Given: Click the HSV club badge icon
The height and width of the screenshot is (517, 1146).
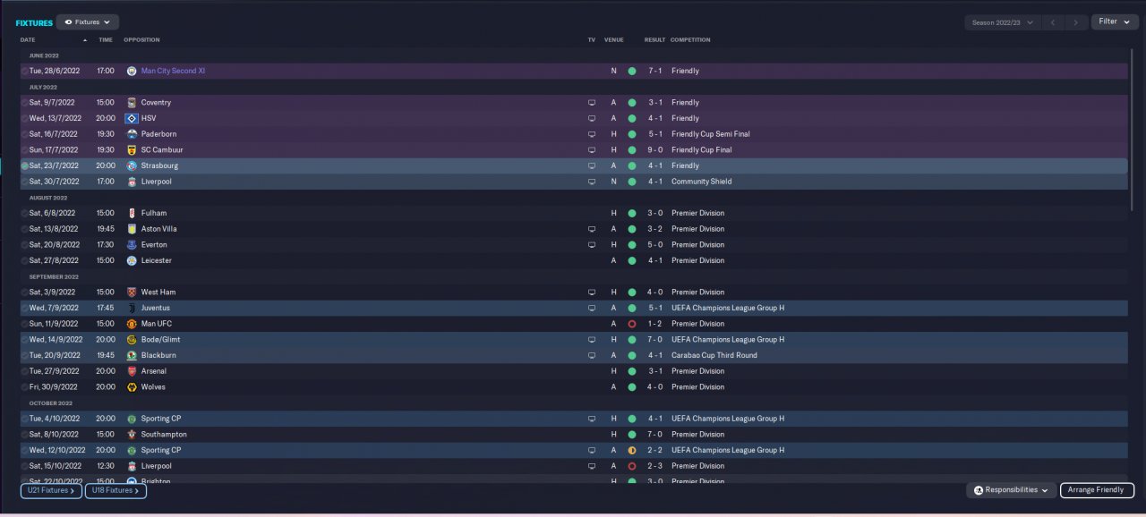Looking at the screenshot, I should pyautogui.click(x=132, y=118).
